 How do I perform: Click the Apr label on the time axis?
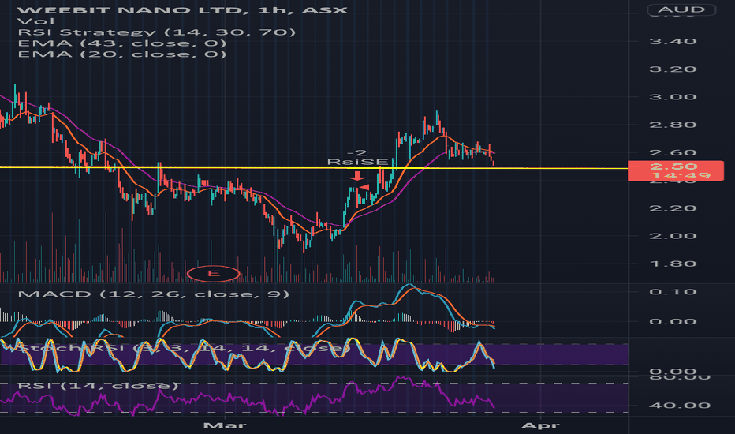tap(540, 425)
